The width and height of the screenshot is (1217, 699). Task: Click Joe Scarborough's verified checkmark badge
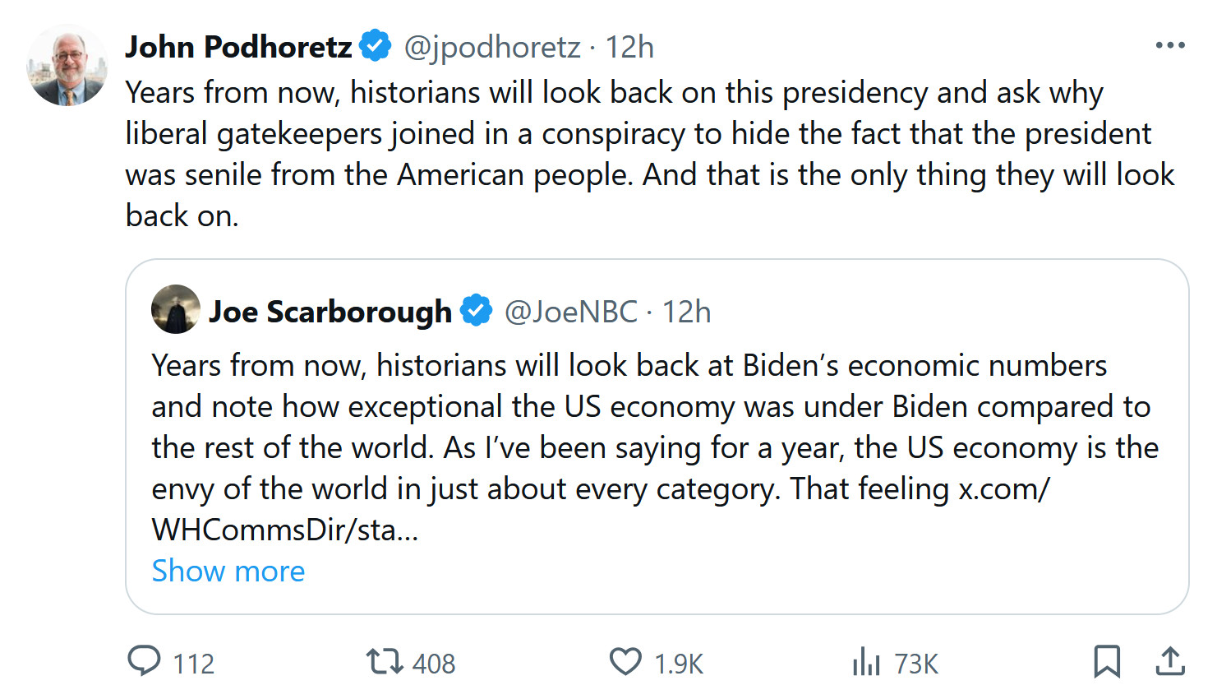point(477,311)
